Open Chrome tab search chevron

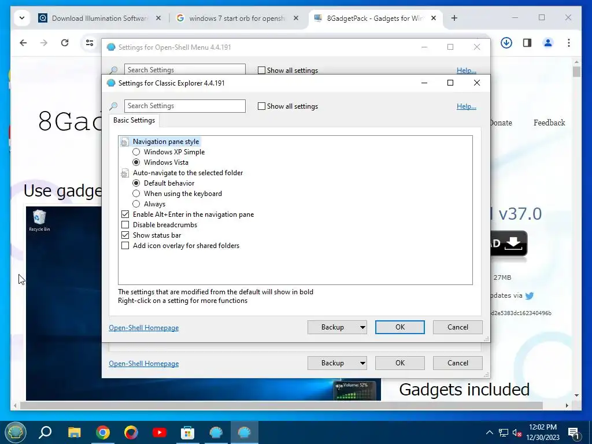(21, 18)
